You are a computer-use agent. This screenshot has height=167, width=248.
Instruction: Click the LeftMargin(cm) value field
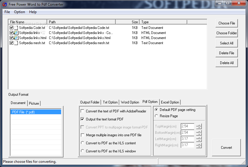click(x=187, y=139)
